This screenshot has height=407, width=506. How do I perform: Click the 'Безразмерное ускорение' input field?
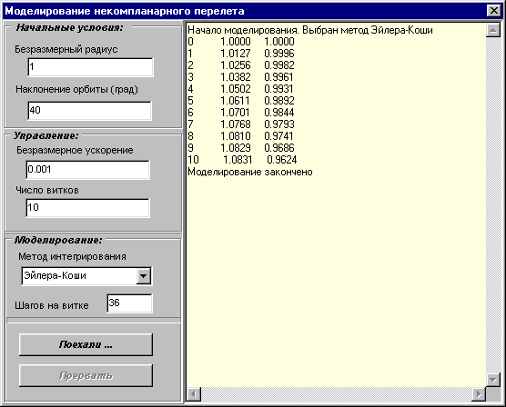(87, 170)
